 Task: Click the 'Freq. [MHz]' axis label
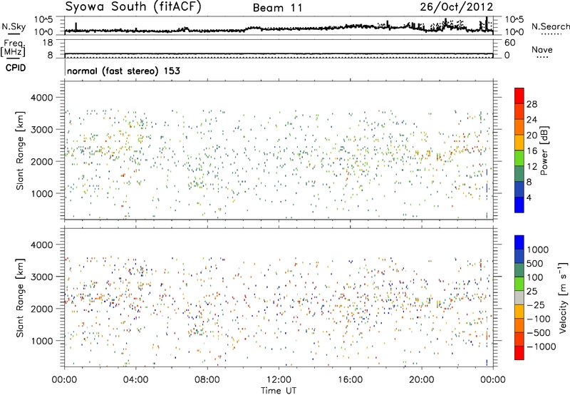click(13, 48)
